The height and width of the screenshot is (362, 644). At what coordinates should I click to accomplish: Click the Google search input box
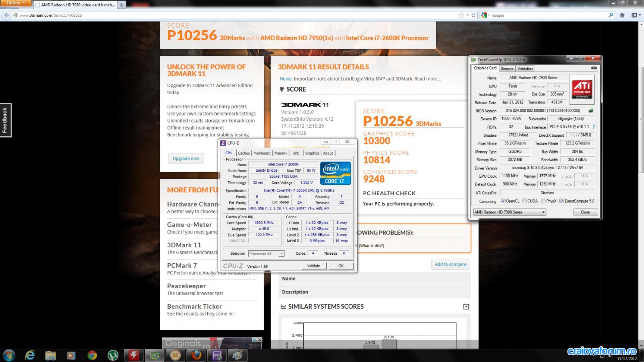[549, 15]
